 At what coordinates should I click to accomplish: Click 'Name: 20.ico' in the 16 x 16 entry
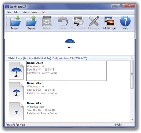click(35, 103)
